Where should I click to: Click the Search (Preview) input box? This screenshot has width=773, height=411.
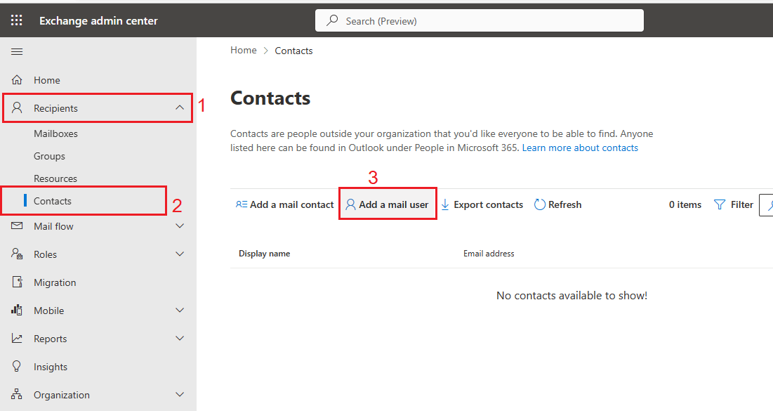point(479,21)
